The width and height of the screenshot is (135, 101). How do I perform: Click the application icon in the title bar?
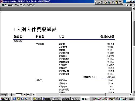[2, 1]
